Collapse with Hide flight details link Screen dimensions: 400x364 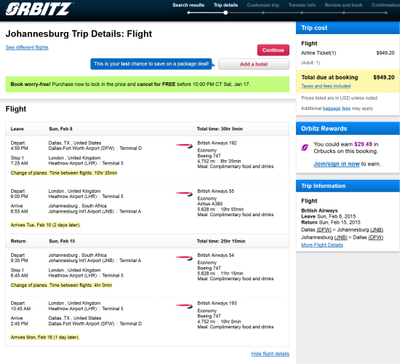point(270,354)
